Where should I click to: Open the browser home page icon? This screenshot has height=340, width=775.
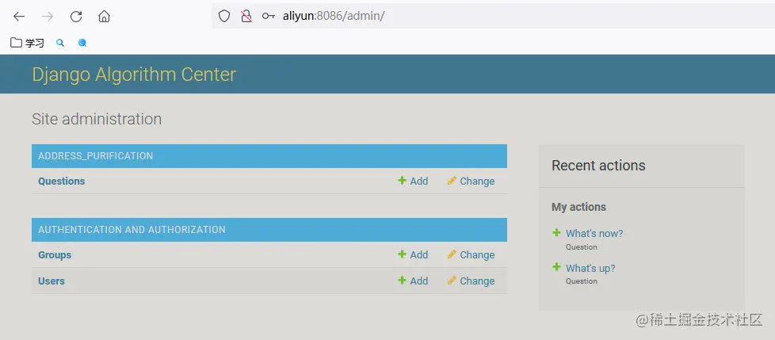click(104, 17)
